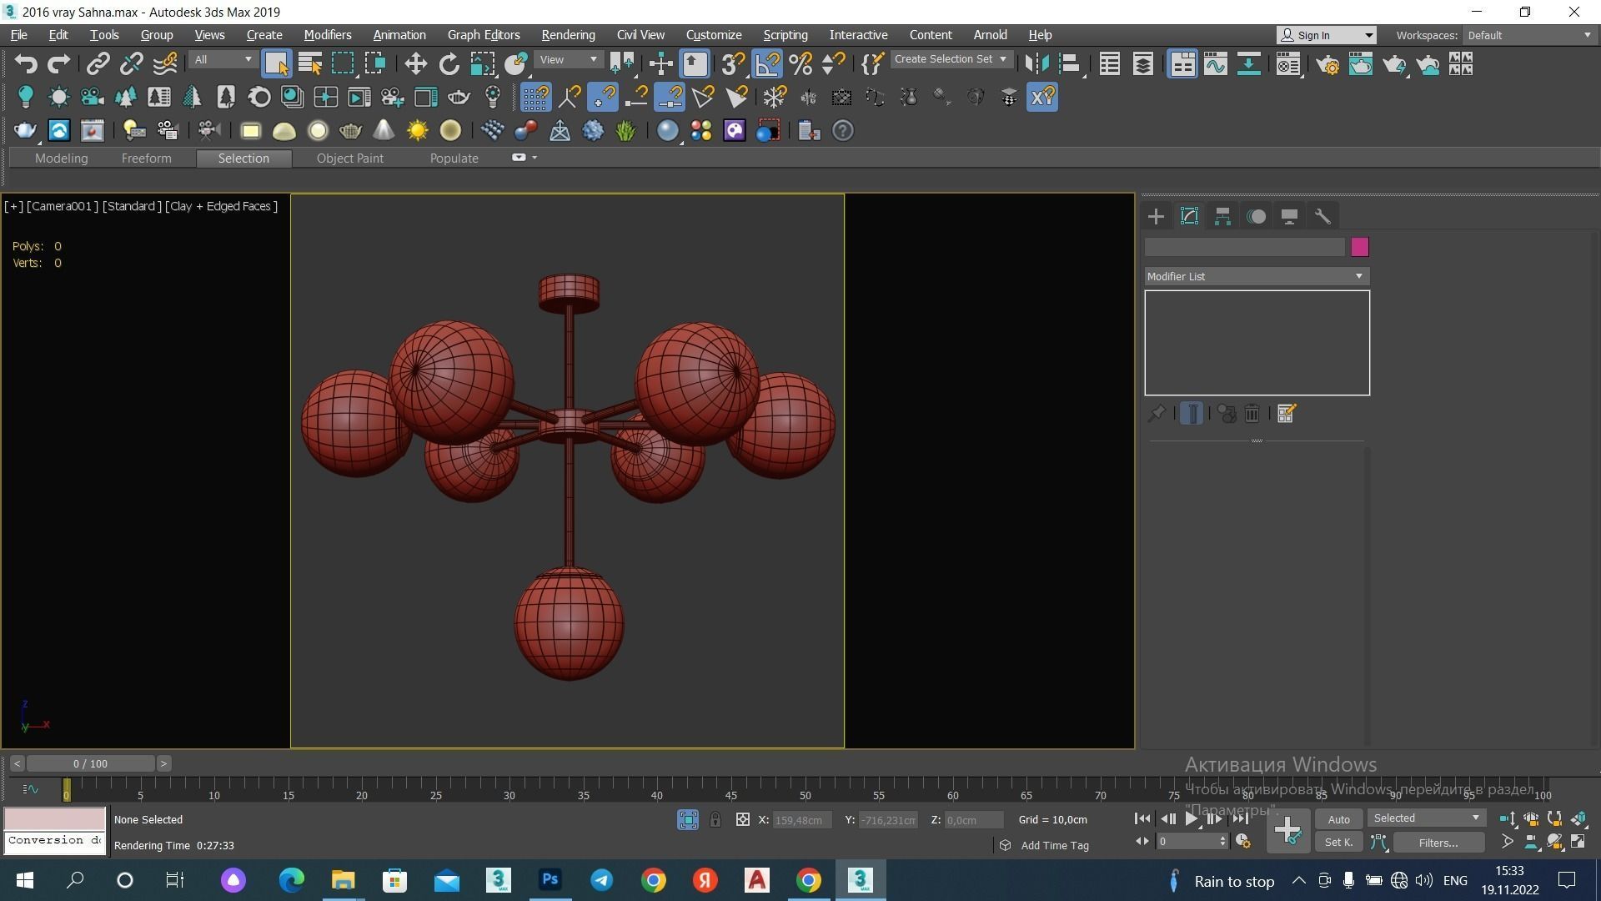Click the X coordinate field
1601x901 pixels.
(803, 820)
